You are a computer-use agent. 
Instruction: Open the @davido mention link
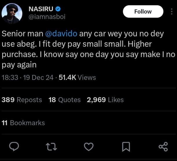pos(61,34)
